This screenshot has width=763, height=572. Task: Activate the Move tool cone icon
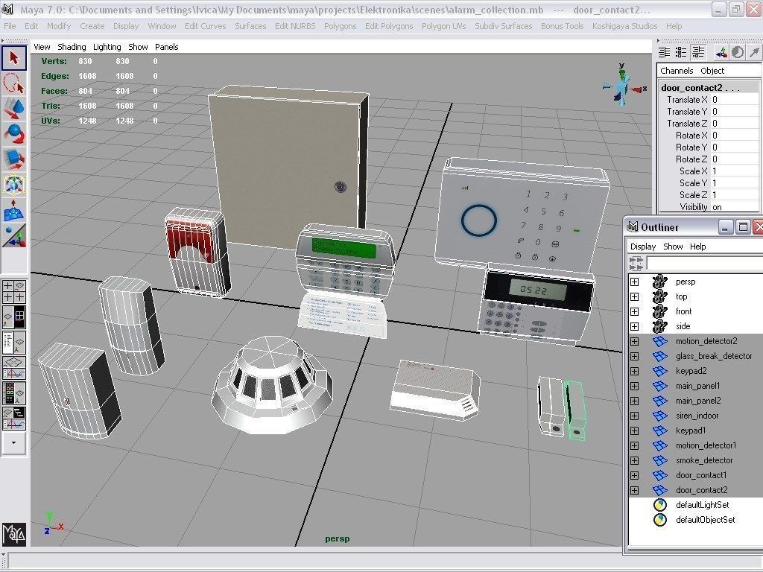(x=13, y=109)
